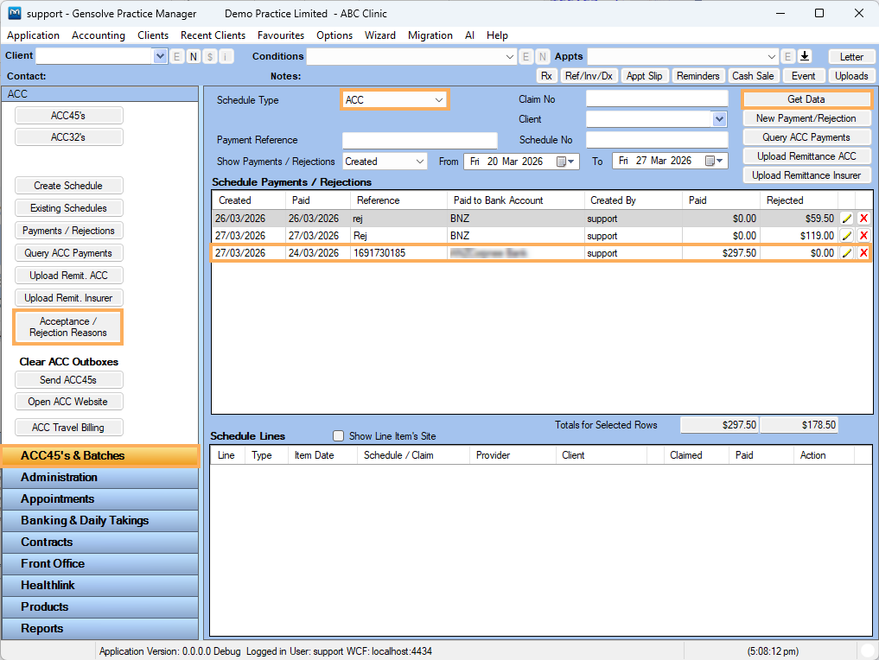This screenshot has height=660, width=879.
Task: Click the $ icon next to Client box
Action: point(210,56)
